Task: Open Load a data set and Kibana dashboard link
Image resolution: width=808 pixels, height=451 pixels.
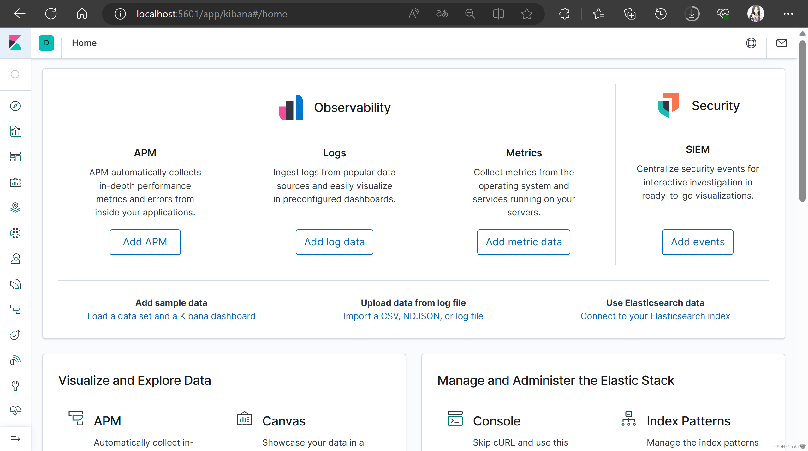Action: point(171,316)
